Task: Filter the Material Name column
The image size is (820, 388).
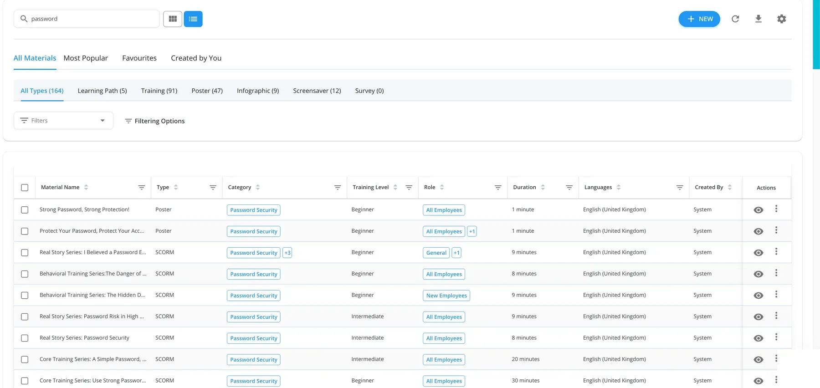Action: coord(142,187)
